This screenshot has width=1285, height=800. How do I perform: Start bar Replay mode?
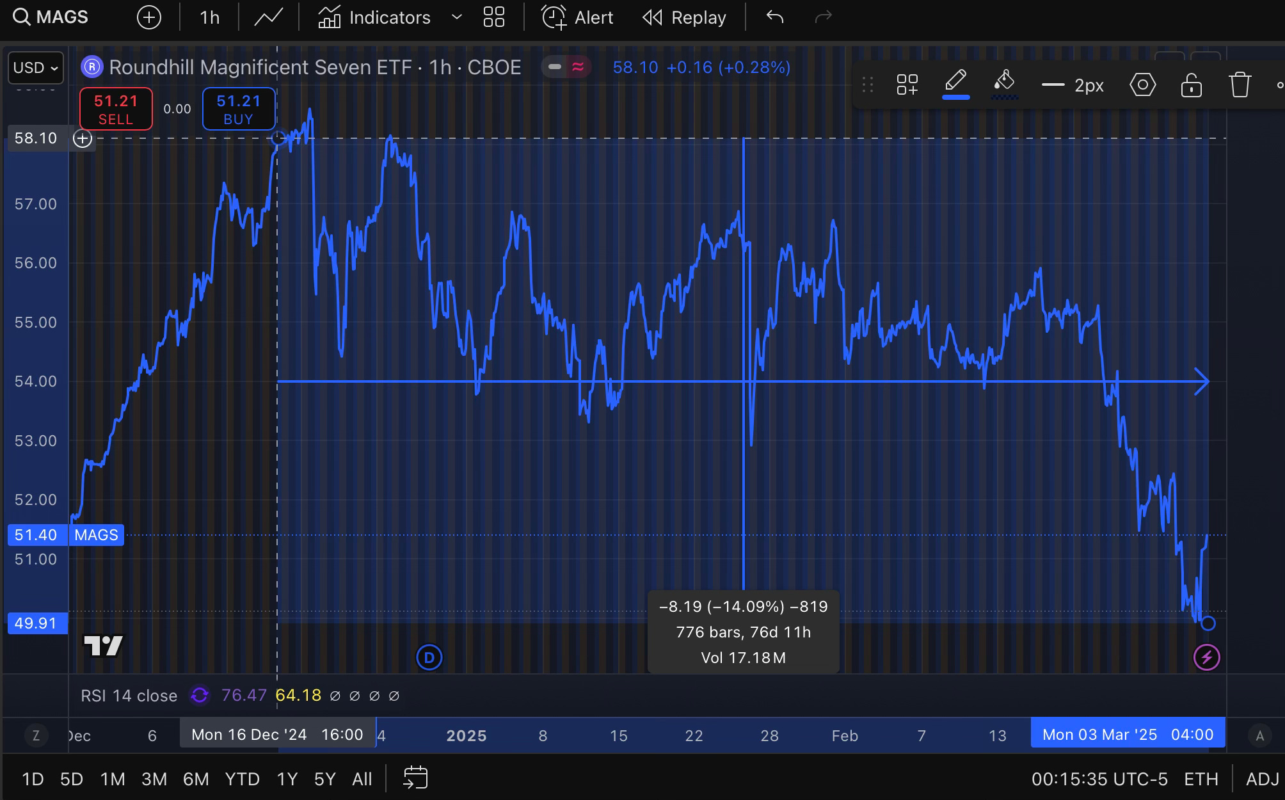tap(684, 17)
